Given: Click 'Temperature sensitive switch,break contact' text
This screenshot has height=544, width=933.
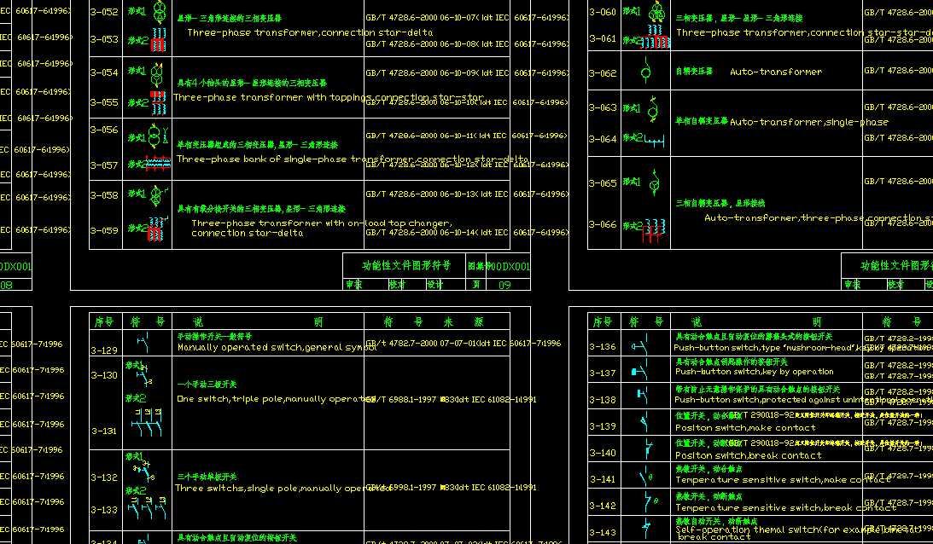Looking at the screenshot, I should tap(785, 507).
